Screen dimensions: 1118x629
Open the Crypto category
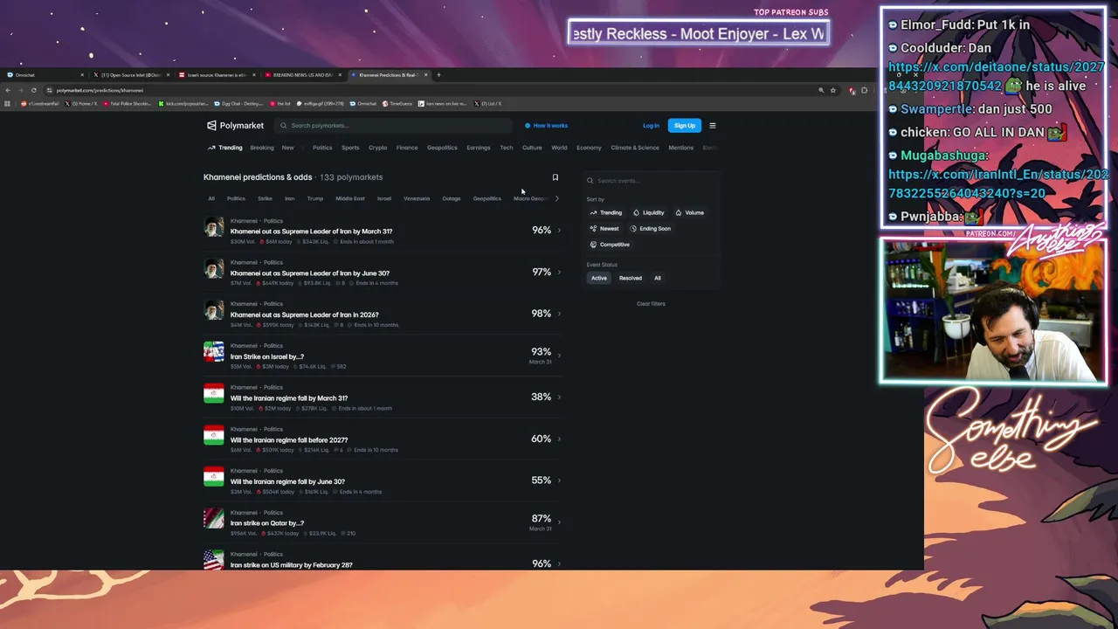coord(377,148)
